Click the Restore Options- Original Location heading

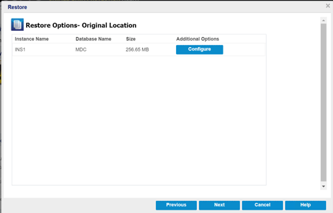pyautogui.click(x=81, y=25)
